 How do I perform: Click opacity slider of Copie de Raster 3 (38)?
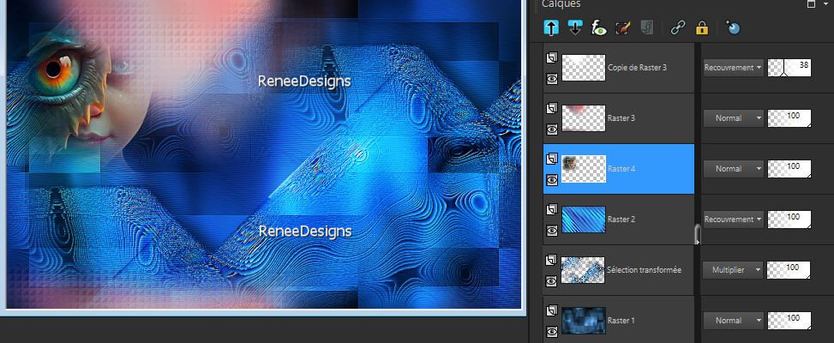789,68
